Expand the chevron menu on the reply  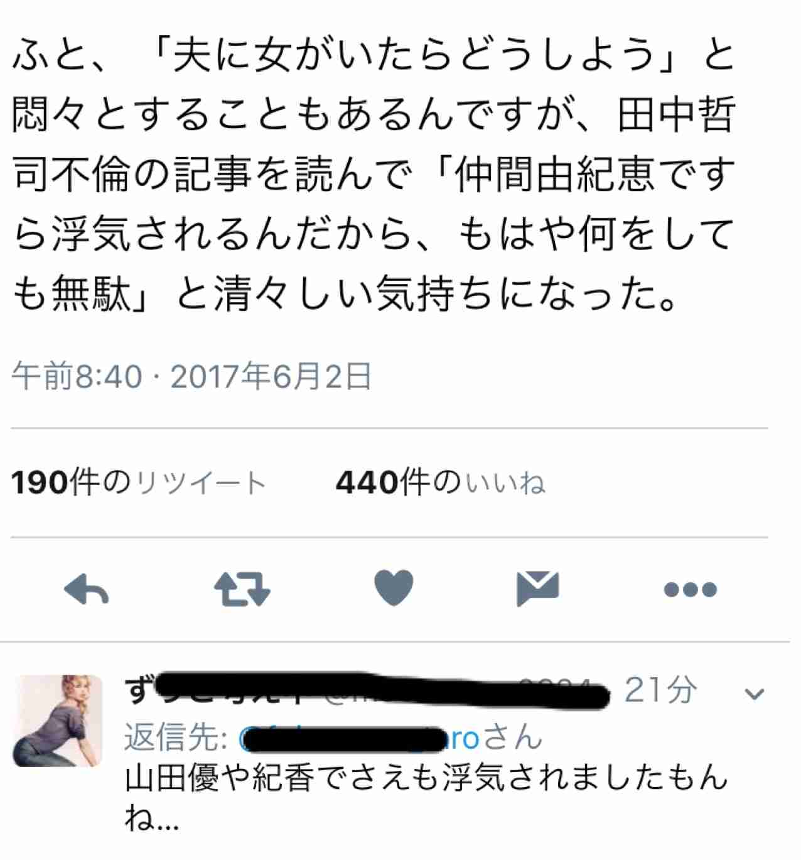coord(754,694)
